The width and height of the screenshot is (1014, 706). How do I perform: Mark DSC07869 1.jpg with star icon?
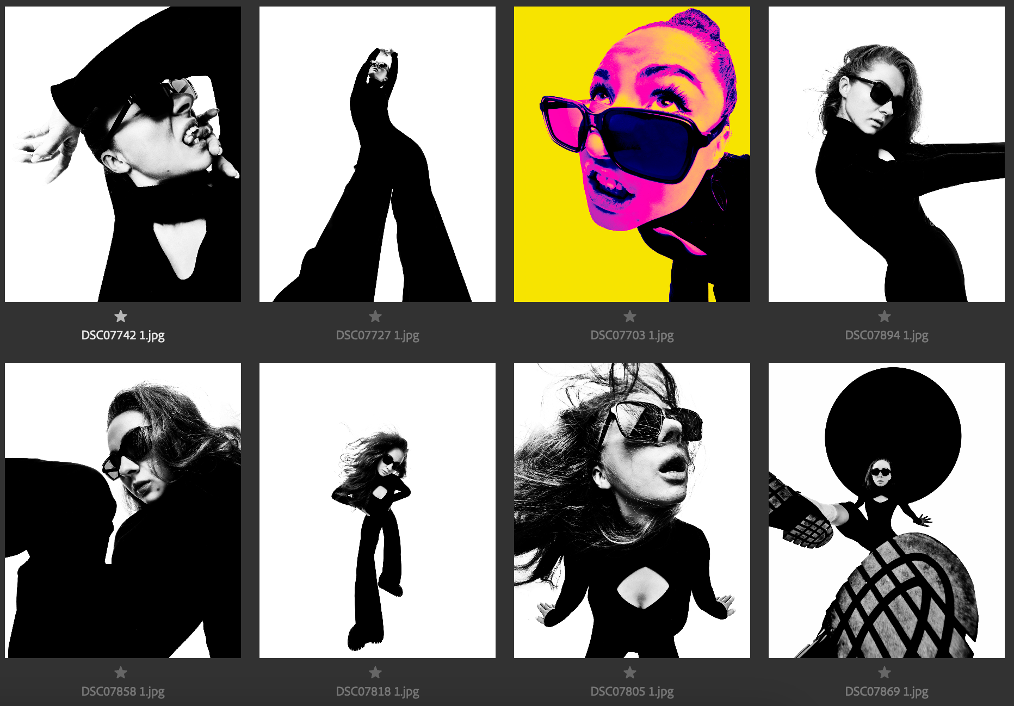point(885,672)
